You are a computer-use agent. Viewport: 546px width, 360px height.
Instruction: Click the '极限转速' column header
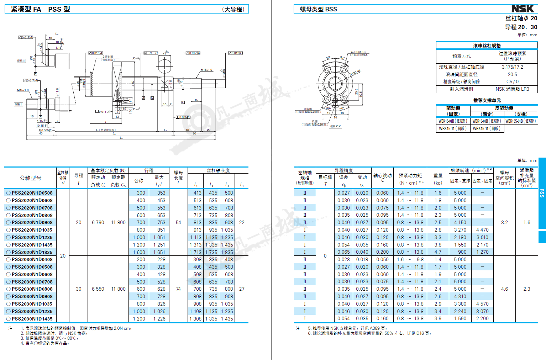click(471, 170)
